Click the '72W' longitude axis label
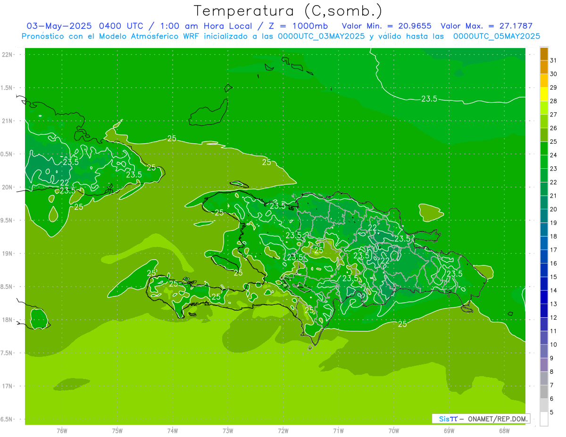This screenshot has height=437, width=566. pyautogui.click(x=283, y=430)
